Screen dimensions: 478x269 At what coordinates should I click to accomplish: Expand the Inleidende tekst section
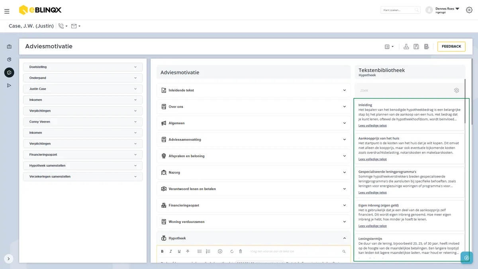click(254, 90)
